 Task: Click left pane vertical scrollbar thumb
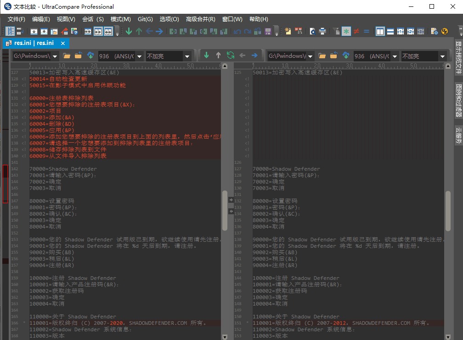(x=225, y=211)
